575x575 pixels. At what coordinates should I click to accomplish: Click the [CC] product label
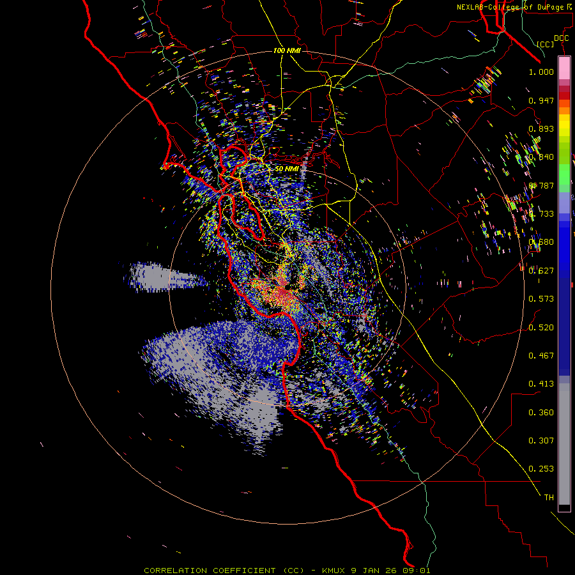[x=546, y=44]
